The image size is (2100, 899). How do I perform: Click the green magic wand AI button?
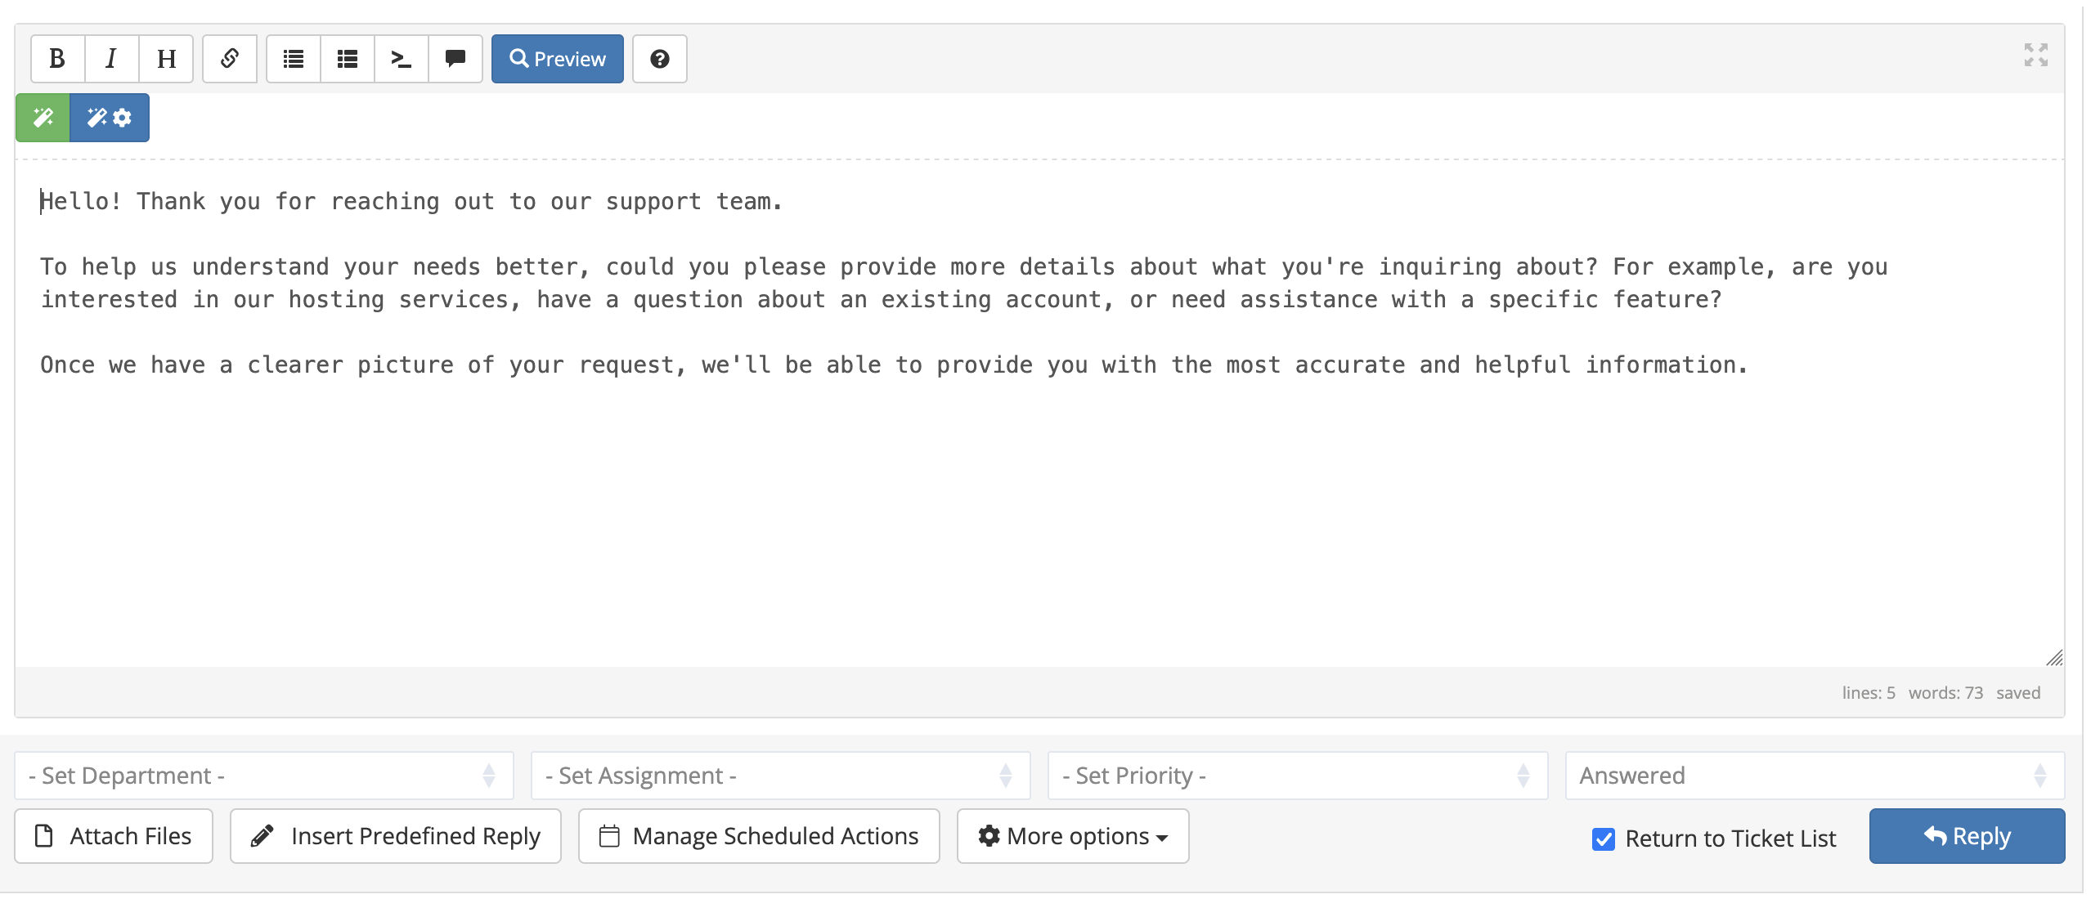[43, 118]
